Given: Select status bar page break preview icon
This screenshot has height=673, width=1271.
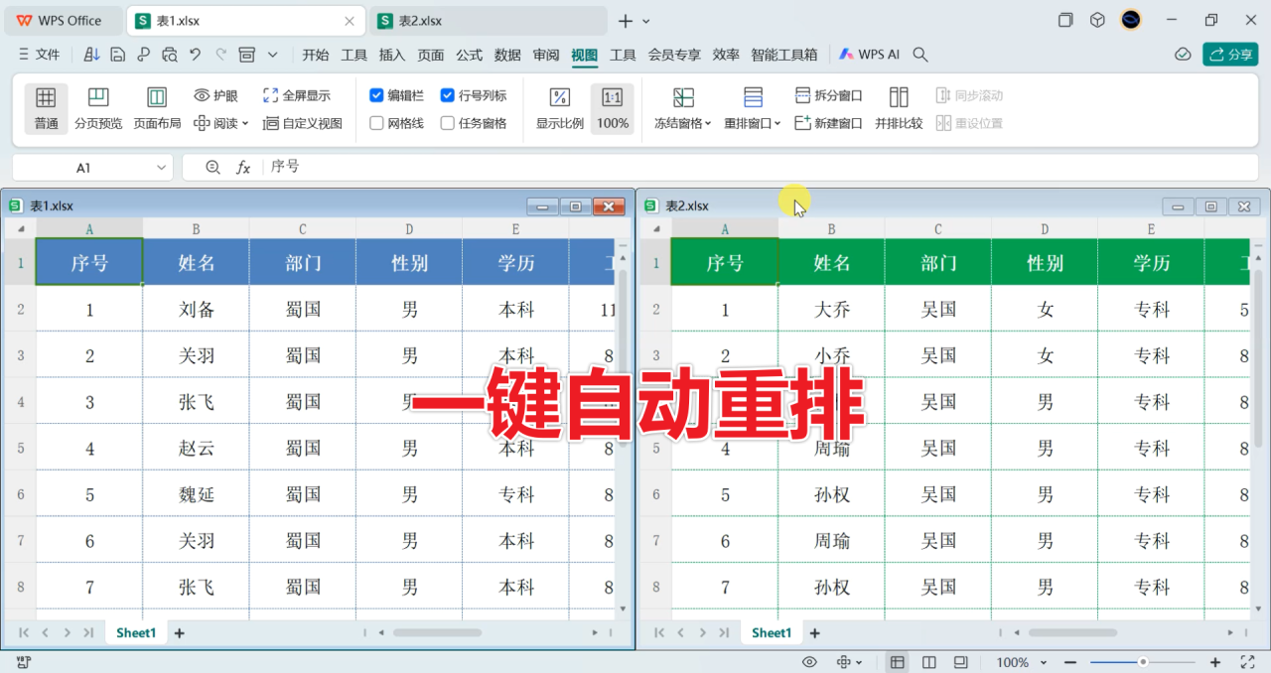Looking at the screenshot, I should coord(960,662).
